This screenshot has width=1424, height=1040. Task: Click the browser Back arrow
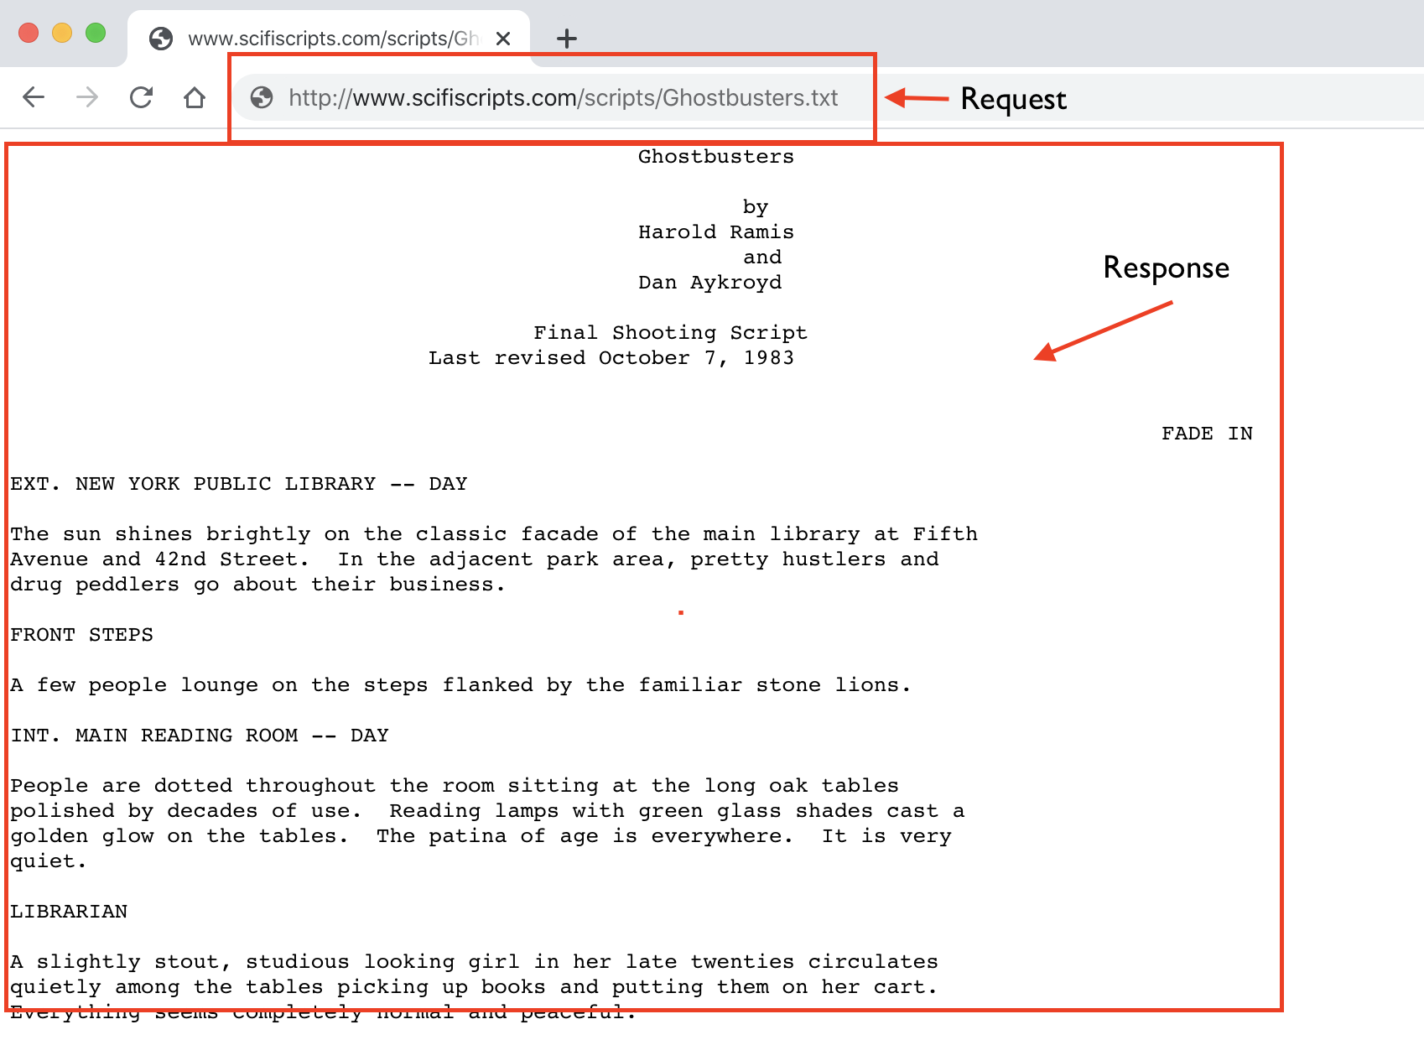[34, 97]
